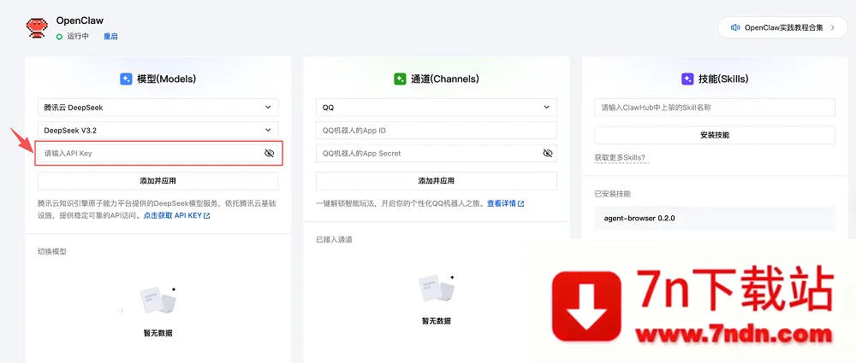Click the 安装技能 button

(x=715, y=135)
